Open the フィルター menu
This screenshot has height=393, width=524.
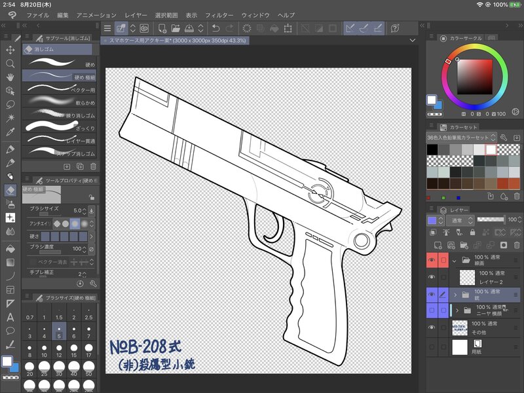click(219, 15)
